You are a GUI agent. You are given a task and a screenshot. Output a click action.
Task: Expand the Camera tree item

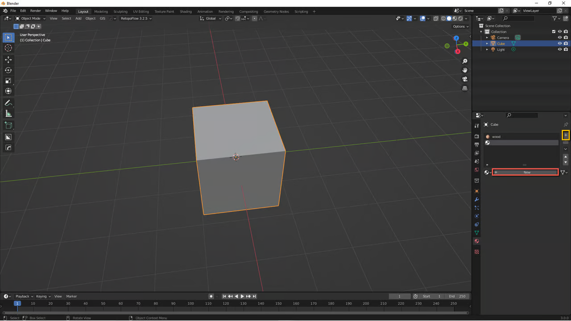487,37
